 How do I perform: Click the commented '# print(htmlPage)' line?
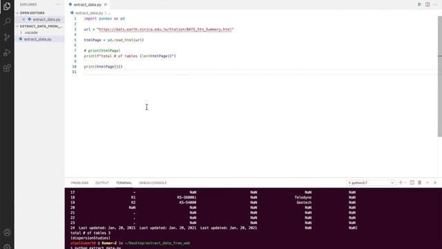[102, 50]
